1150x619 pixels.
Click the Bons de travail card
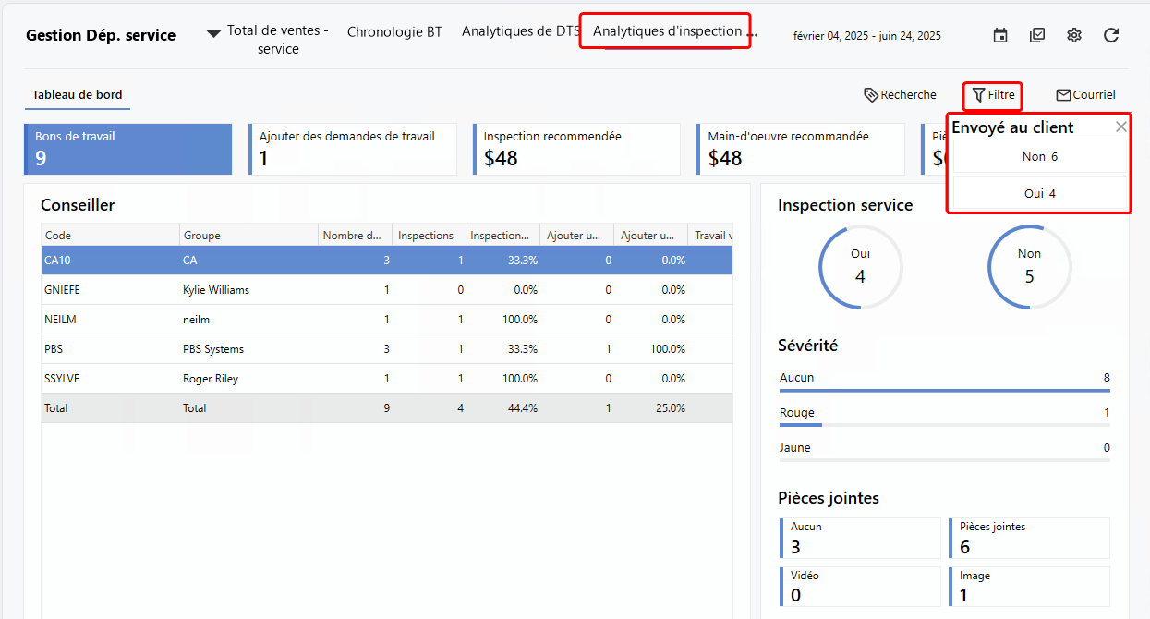128,149
